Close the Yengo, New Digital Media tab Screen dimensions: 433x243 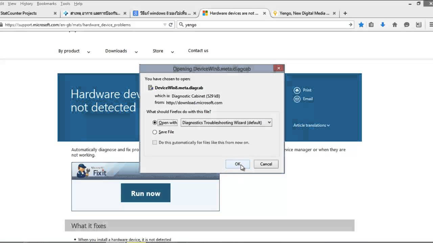click(x=334, y=13)
